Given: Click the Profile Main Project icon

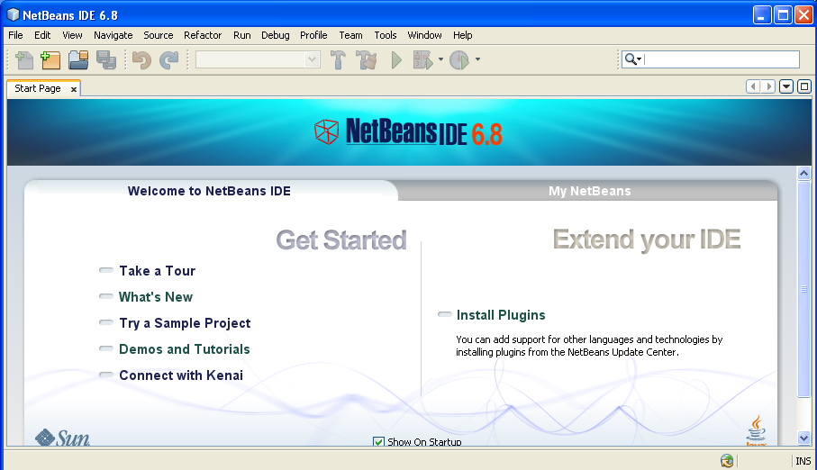Looking at the screenshot, I should [x=459, y=60].
